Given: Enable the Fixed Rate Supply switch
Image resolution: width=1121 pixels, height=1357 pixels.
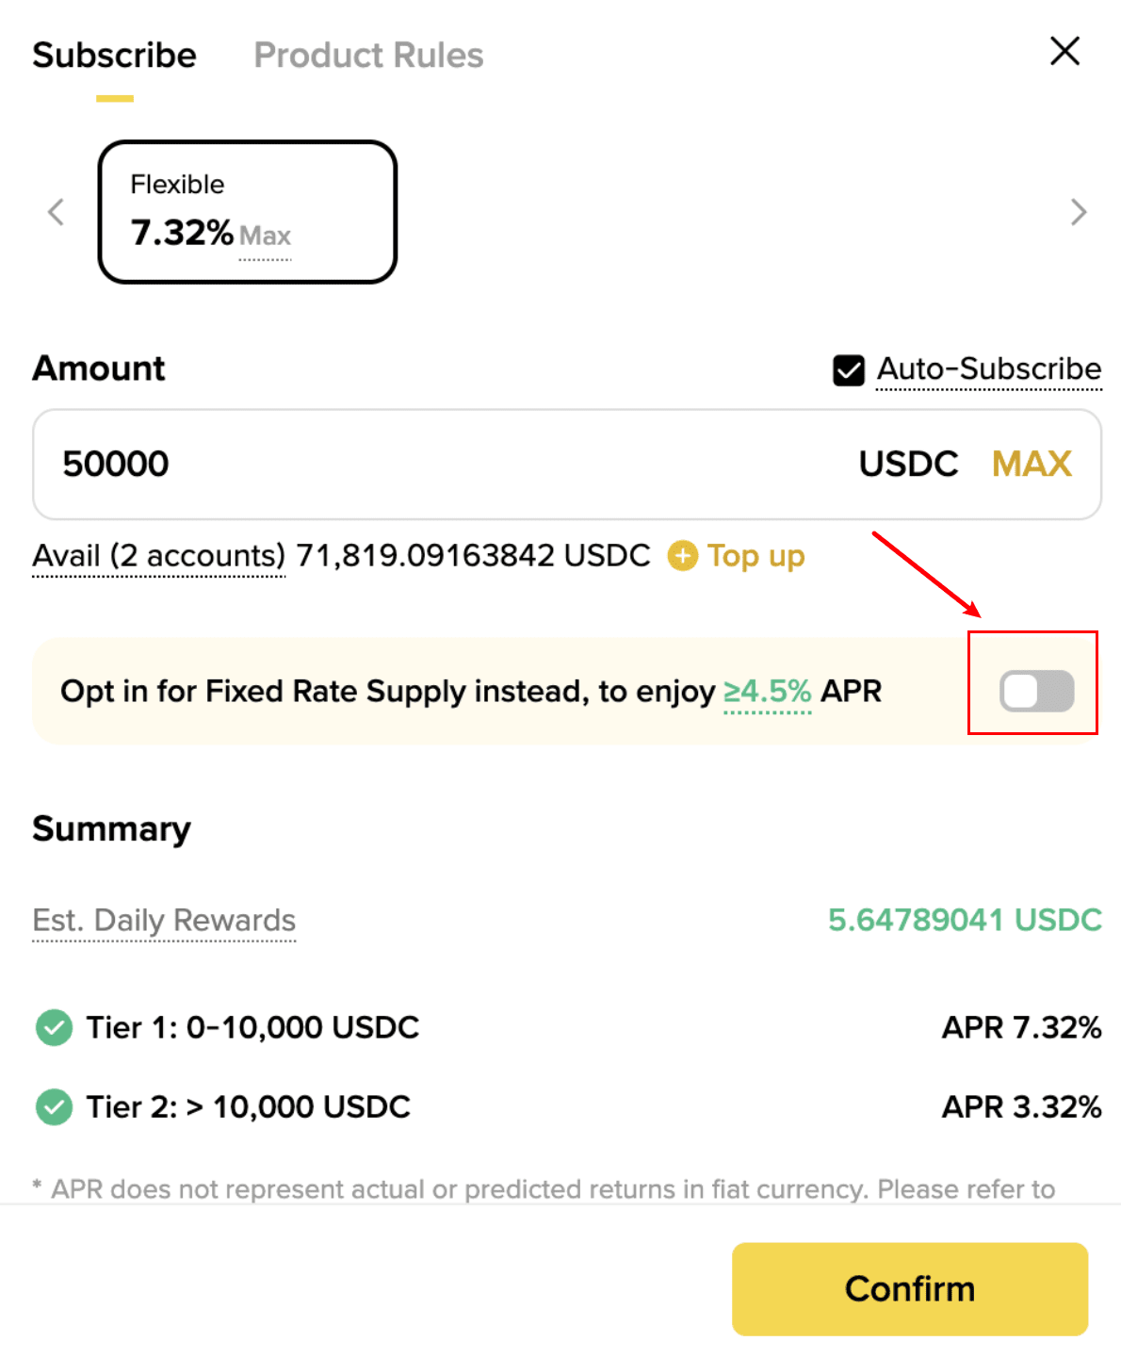Looking at the screenshot, I should click(1036, 691).
